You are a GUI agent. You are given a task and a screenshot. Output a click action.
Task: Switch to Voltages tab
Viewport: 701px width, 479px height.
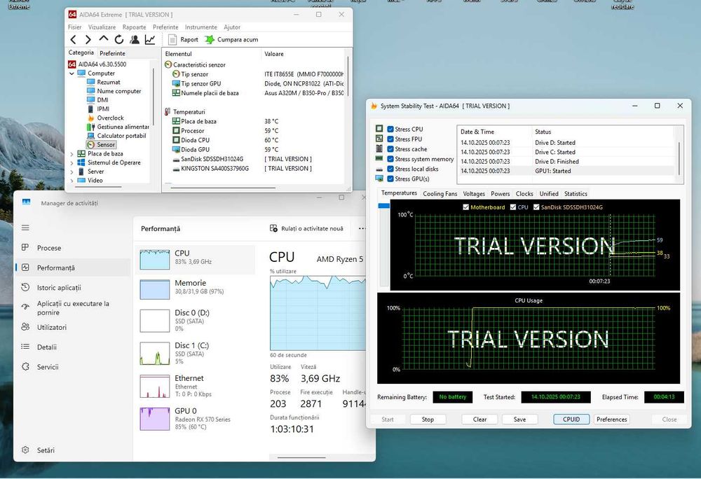[x=474, y=194]
